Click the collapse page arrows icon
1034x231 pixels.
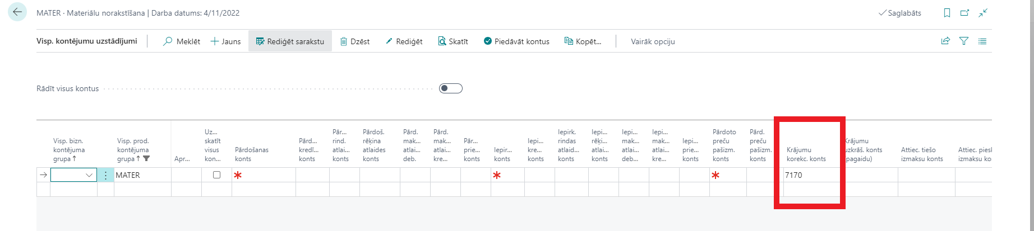click(x=983, y=13)
